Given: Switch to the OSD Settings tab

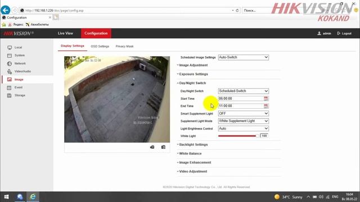Looking at the screenshot, I should coord(100,46).
